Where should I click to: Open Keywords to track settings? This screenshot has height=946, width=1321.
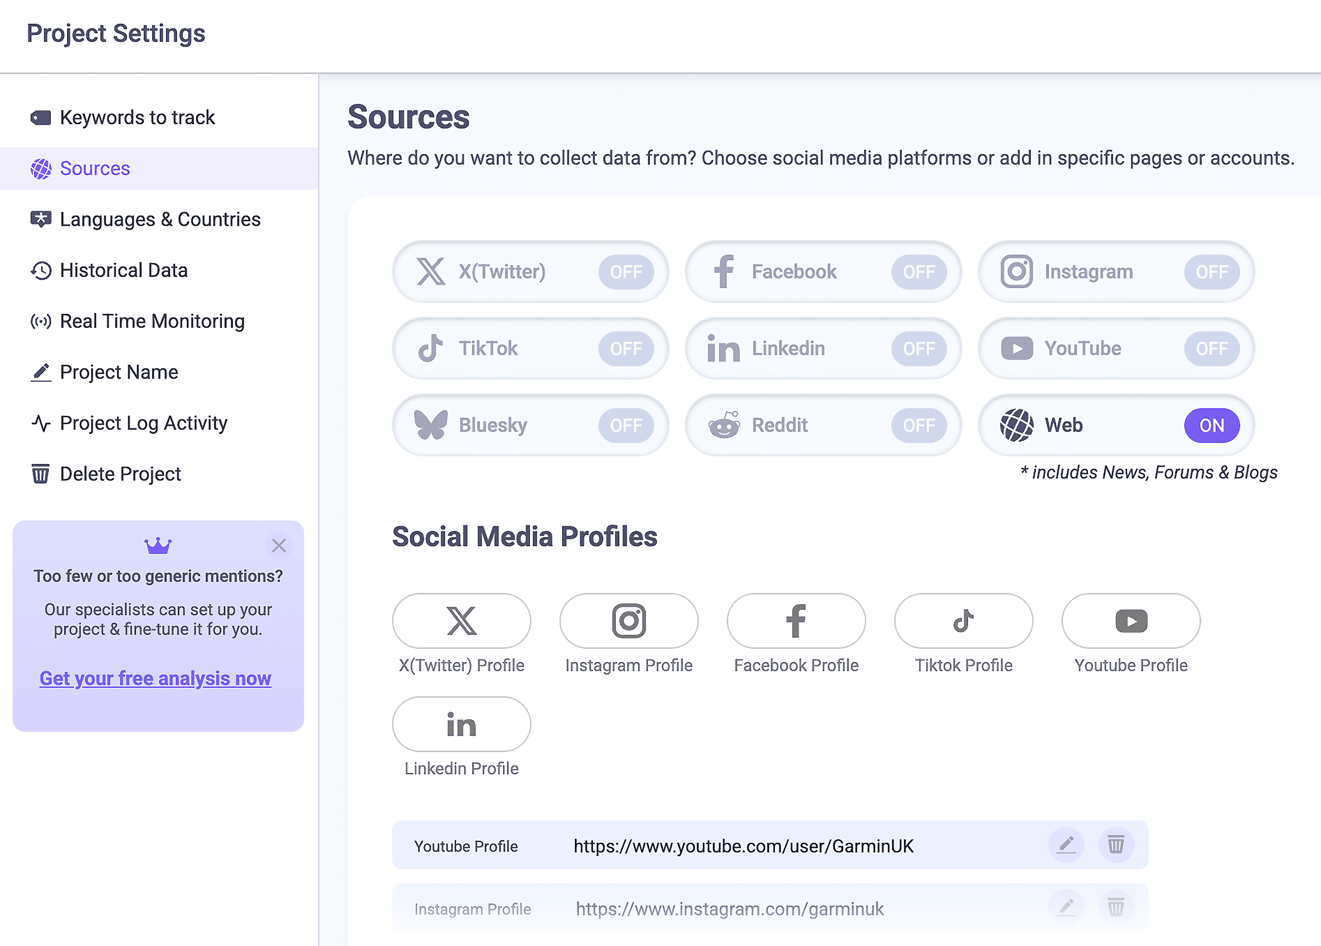[137, 117]
